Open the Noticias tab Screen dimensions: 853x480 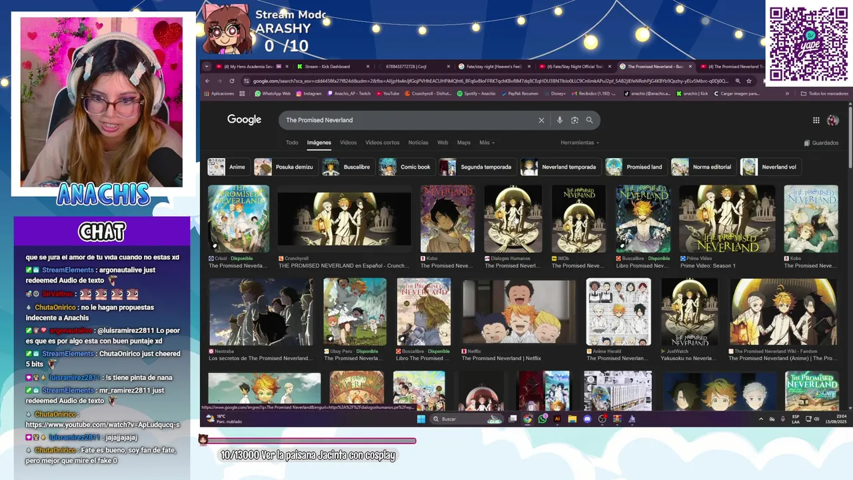click(x=418, y=143)
